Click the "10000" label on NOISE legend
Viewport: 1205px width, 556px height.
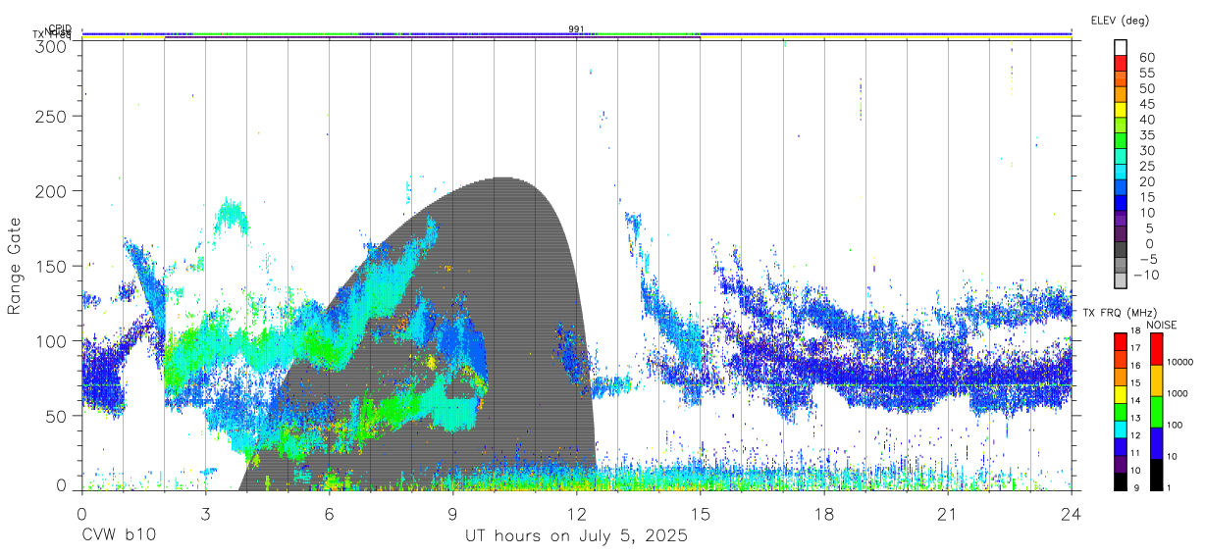click(1181, 363)
